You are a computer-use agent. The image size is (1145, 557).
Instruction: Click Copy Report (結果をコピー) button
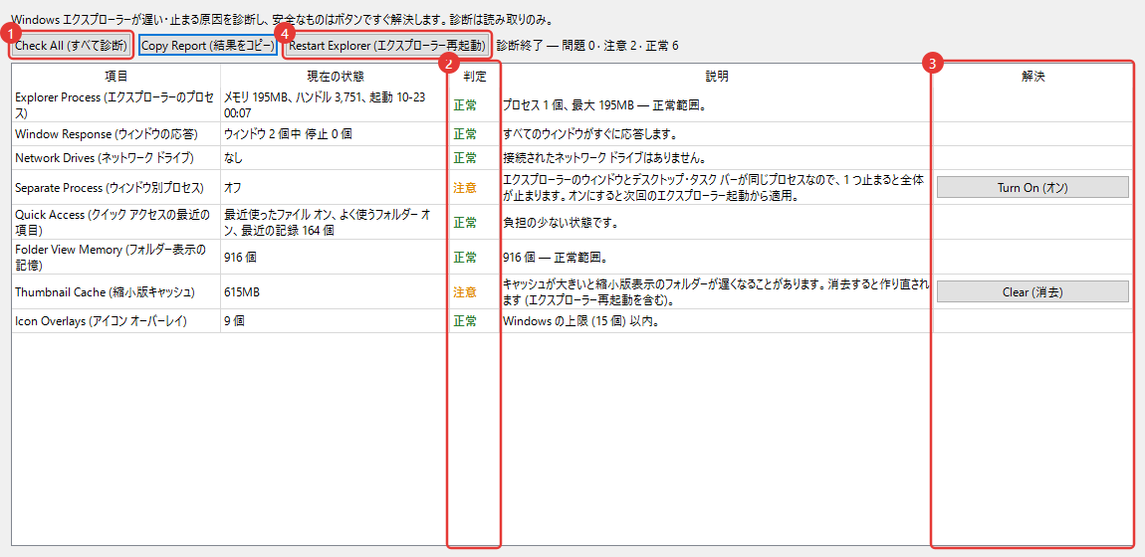click(208, 46)
